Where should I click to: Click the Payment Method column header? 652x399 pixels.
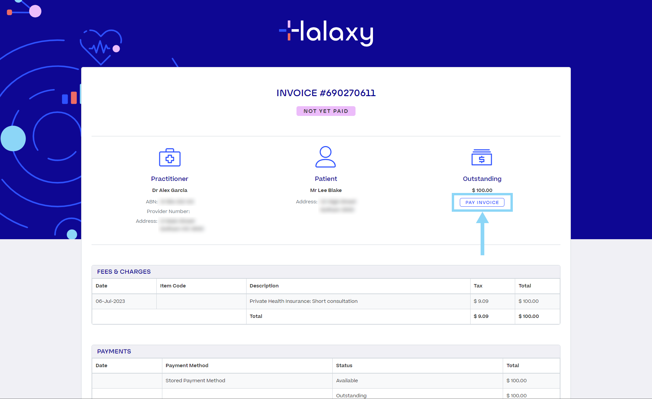(187, 365)
